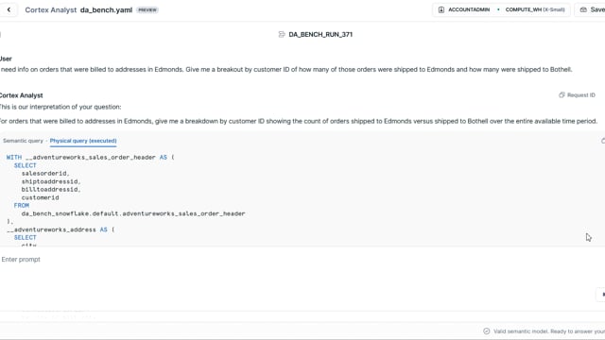This screenshot has height=340, width=605.
Task: Open the ACCOUNTADMIN role selector
Action: coord(465,9)
